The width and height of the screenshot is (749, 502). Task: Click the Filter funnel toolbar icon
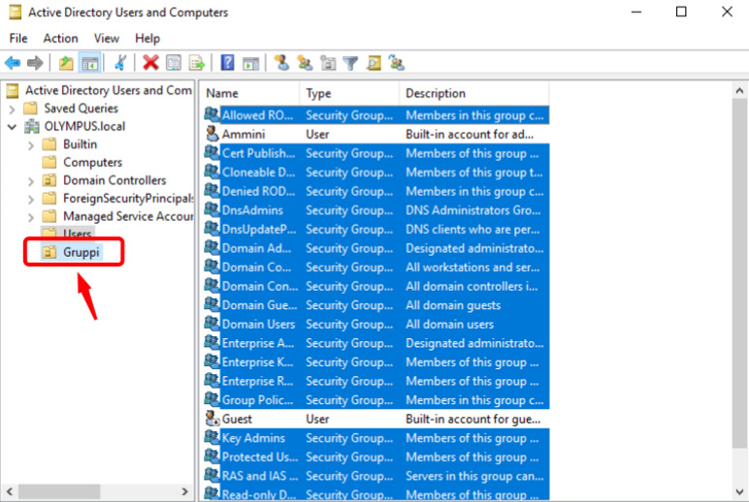[350, 63]
